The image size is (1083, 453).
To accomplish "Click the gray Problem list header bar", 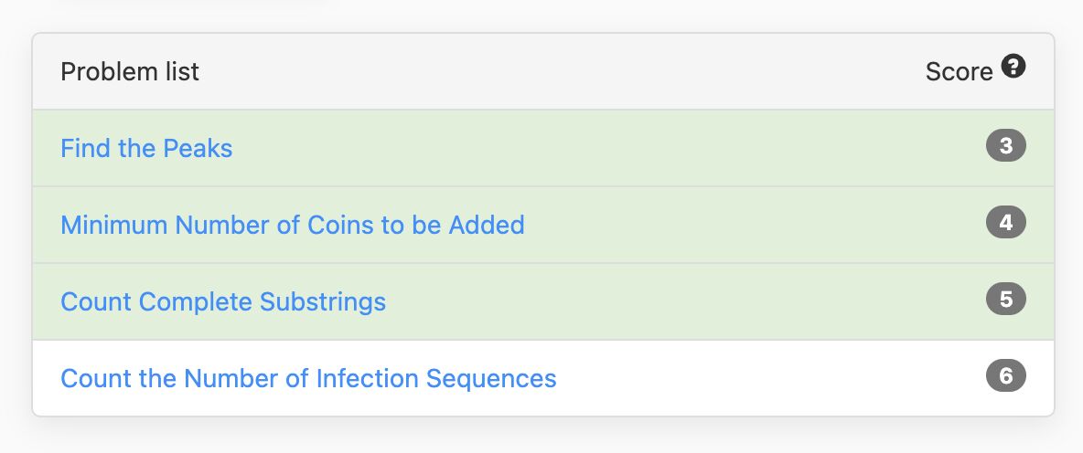I will coord(543,72).
